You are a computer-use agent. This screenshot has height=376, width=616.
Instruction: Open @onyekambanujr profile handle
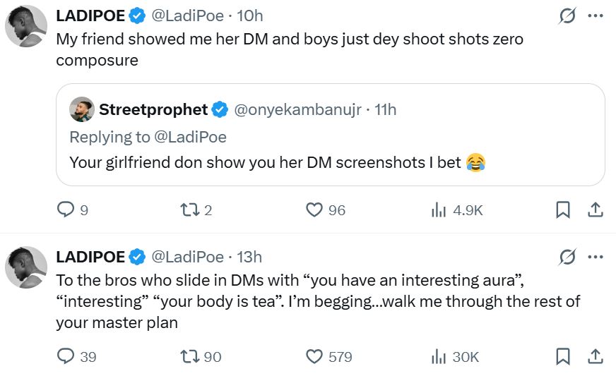coord(297,109)
